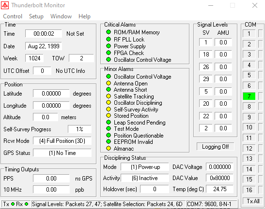
Task: Click the Tx activity LED in status bar
Action: (x=13, y=204)
